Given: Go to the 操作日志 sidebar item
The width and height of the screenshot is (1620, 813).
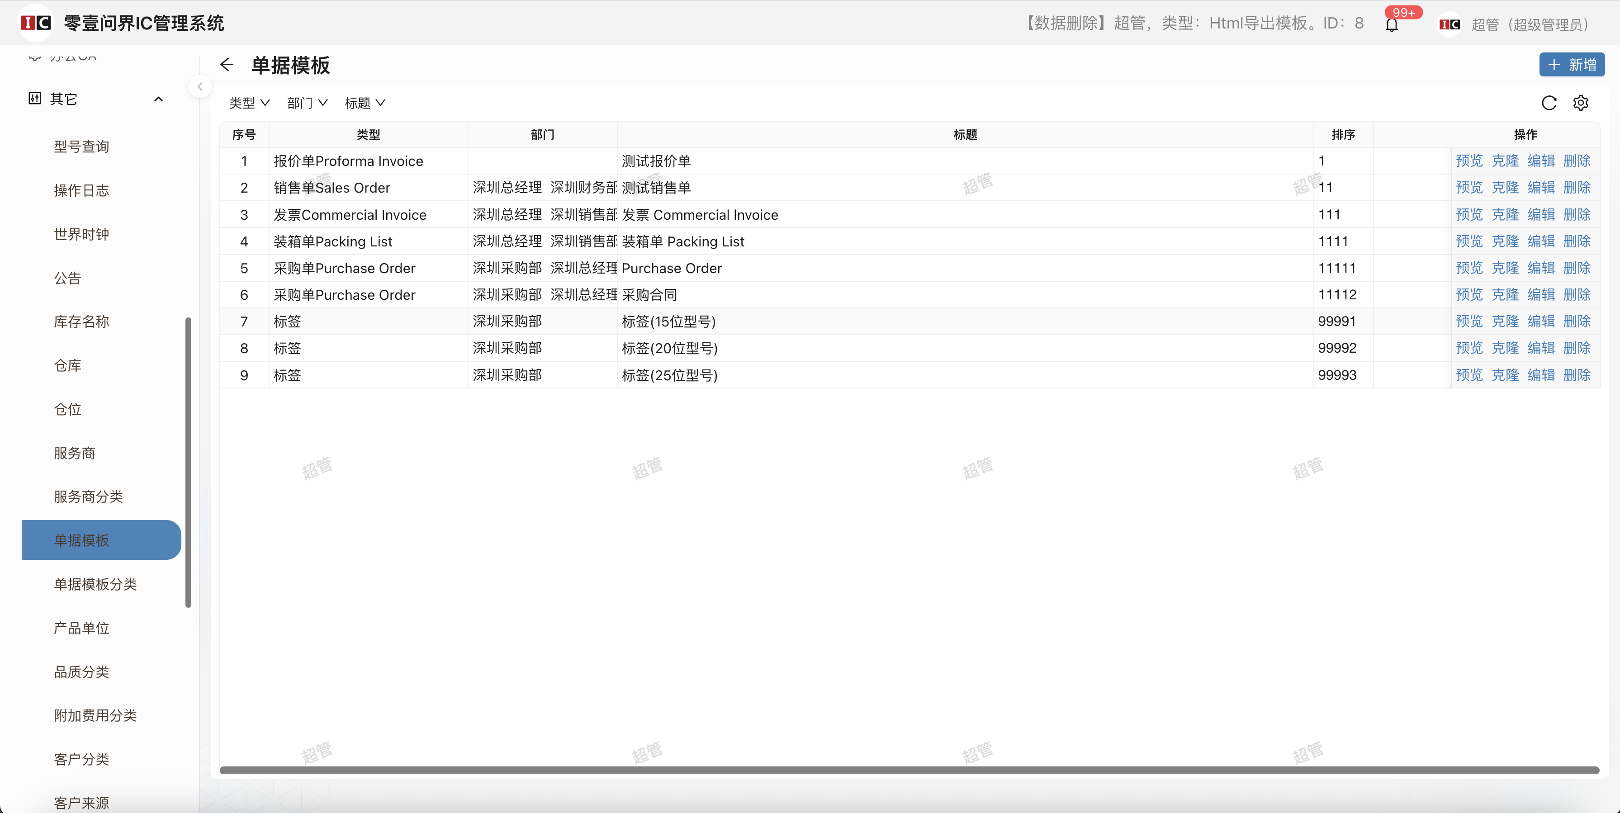Looking at the screenshot, I should (81, 190).
